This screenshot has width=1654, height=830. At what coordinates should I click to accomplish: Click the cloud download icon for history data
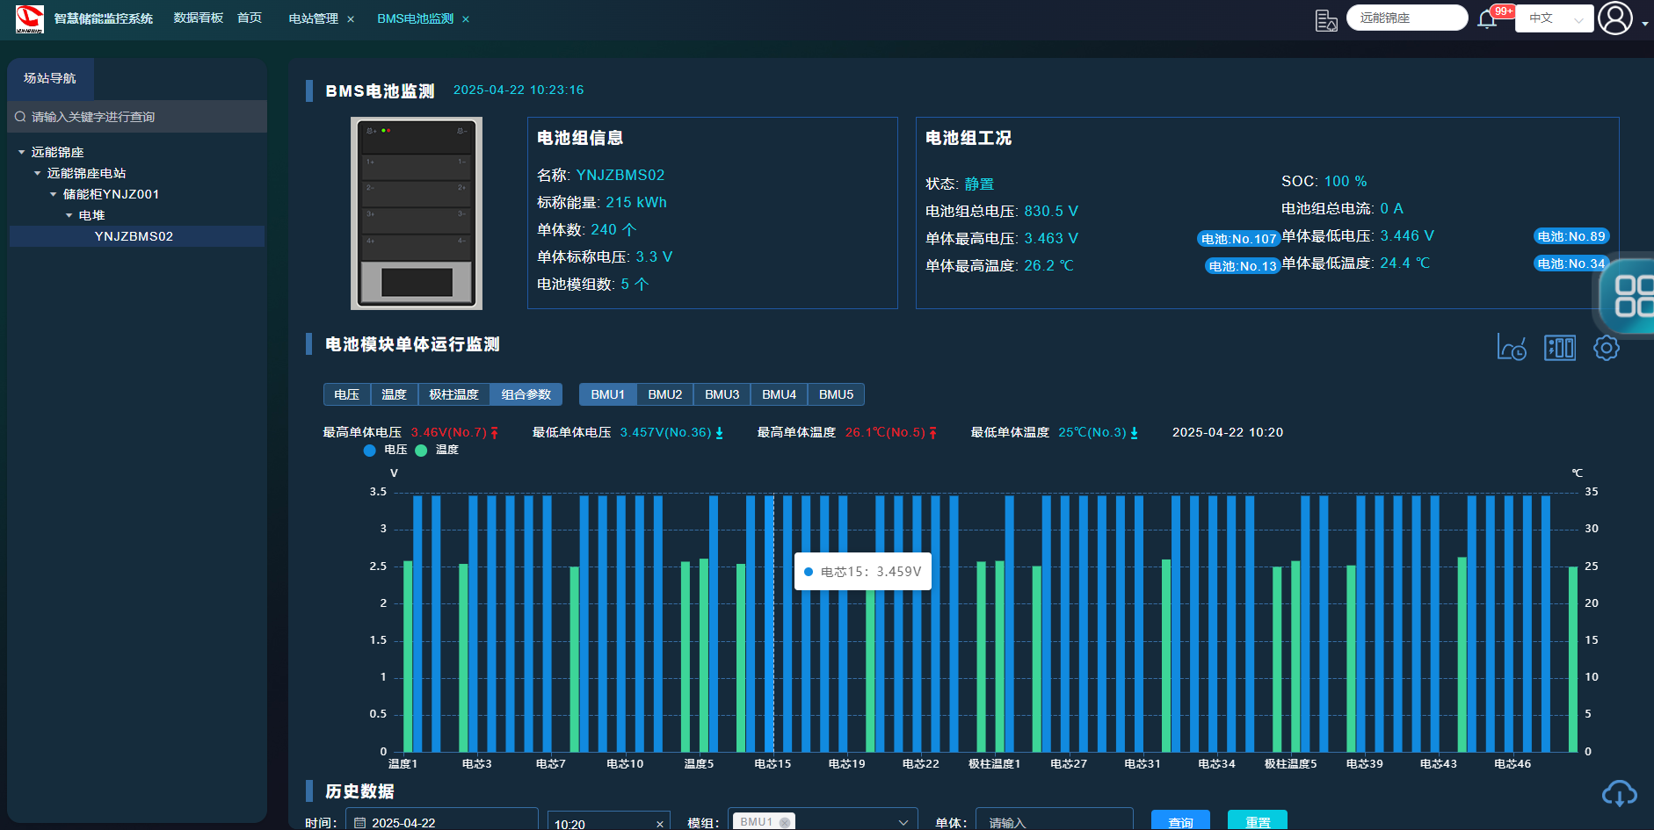[1619, 794]
